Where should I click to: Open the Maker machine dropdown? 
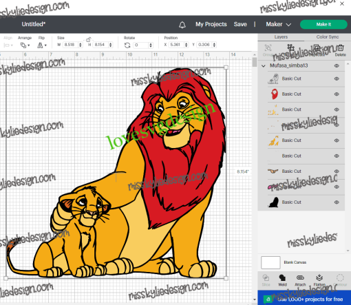pos(279,24)
